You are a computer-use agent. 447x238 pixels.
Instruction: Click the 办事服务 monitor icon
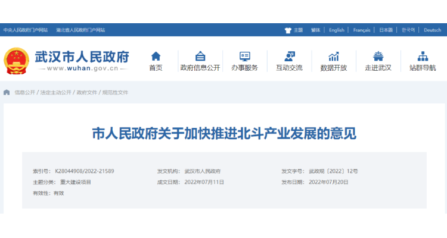244,57
